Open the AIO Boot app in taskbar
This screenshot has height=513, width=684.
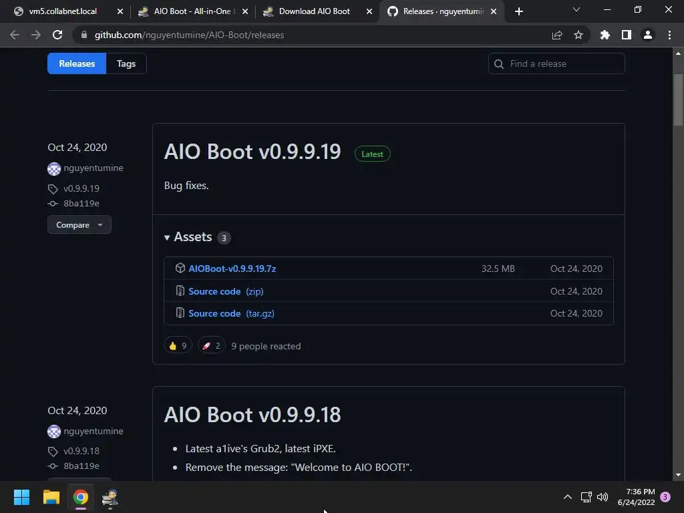(x=110, y=497)
